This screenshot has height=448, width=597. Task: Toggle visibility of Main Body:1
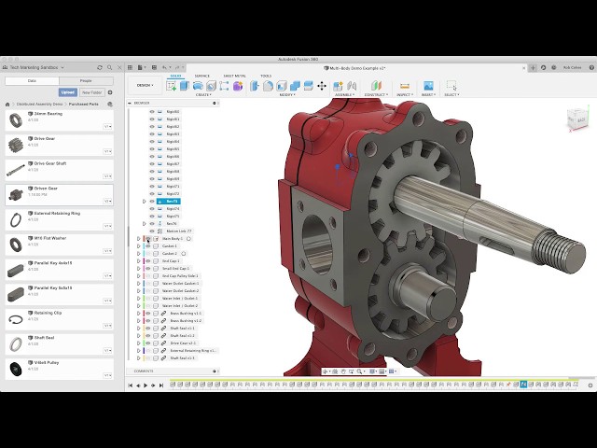pyautogui.click(x=148, y=239)
